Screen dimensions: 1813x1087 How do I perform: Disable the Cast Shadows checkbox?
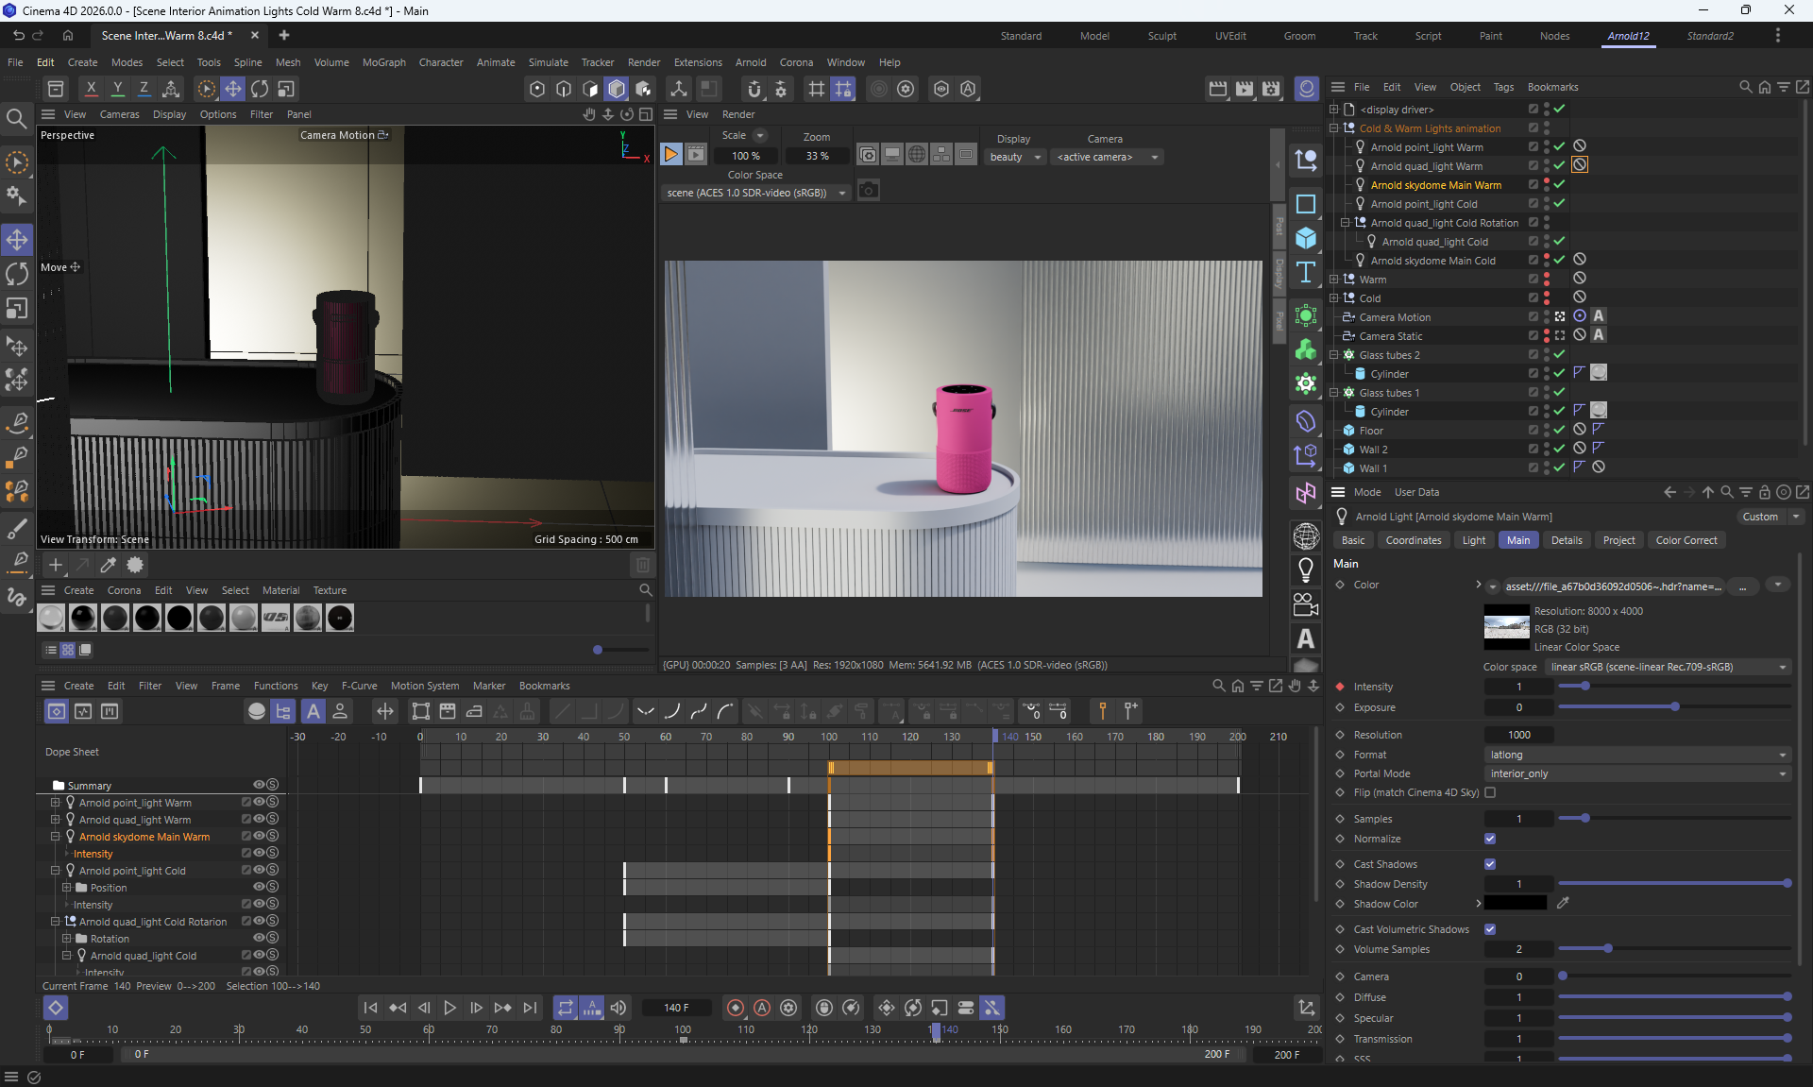click(1490, 864)
